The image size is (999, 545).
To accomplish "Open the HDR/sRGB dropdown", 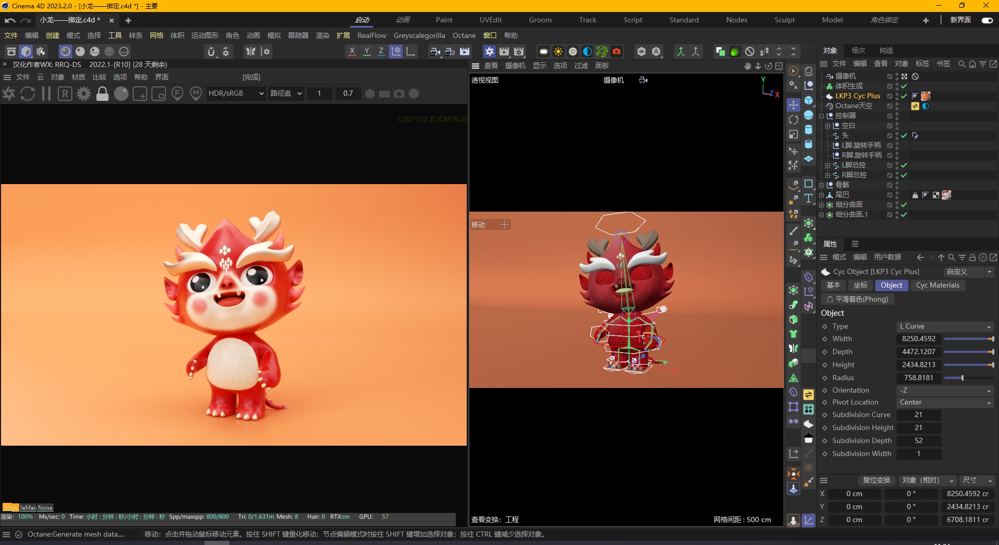I will 236,94.
